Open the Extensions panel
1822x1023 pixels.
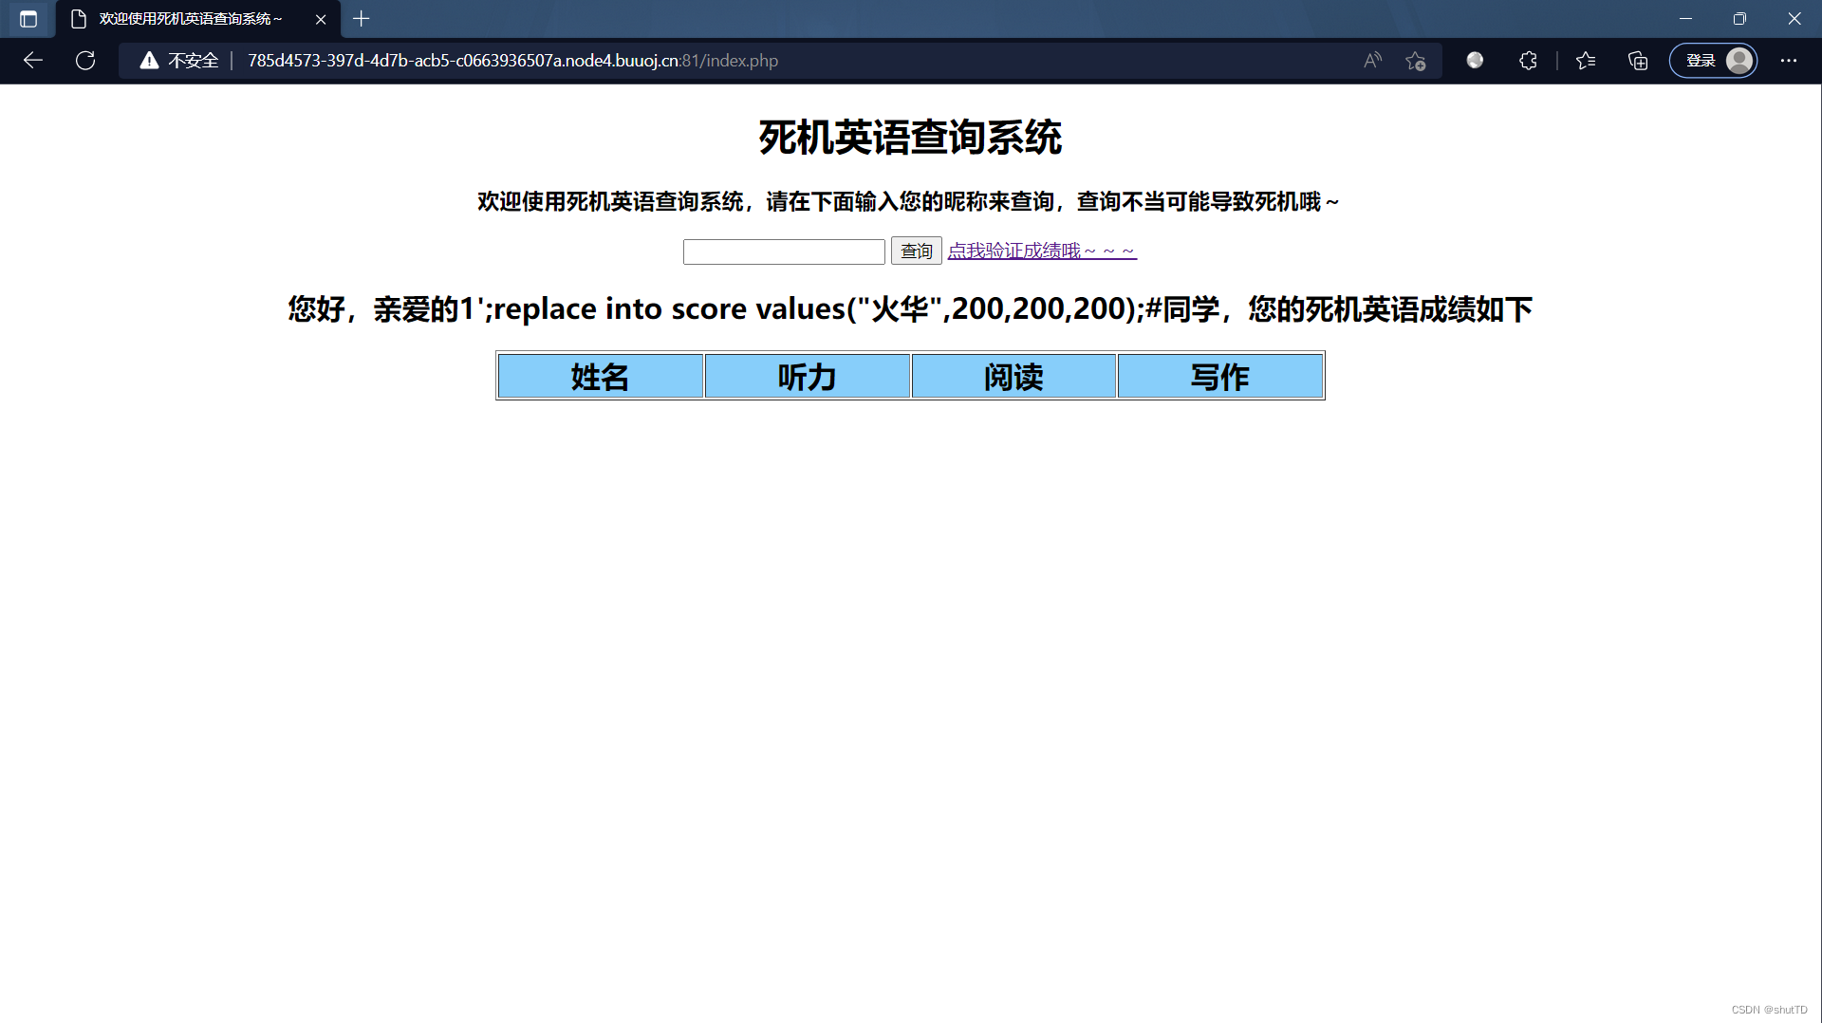[1528, 60]
